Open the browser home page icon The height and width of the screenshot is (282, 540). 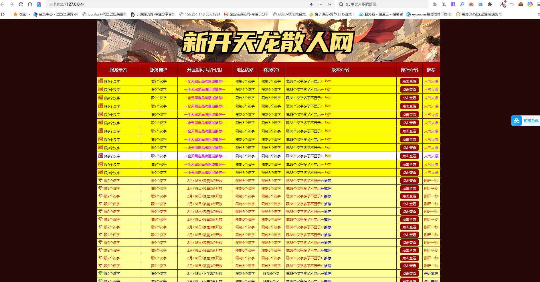click(x=30, y=4)
